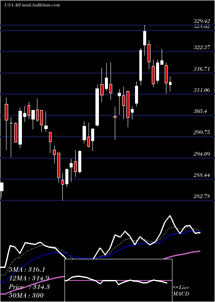Image resolution: width=215 pixels, height=302 pixels.
Task: Click the '<<Live MACD' label
Action: coord(181,290)
